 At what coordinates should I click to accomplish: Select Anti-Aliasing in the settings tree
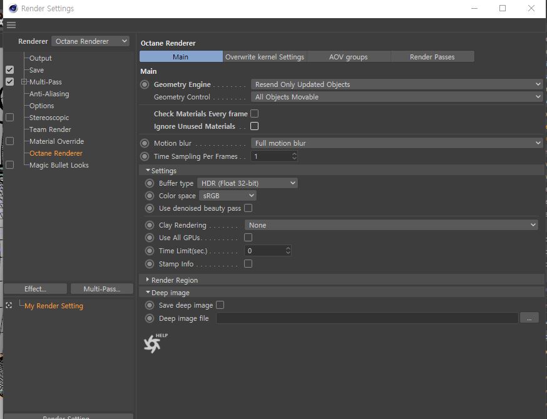tap(49, 94)
